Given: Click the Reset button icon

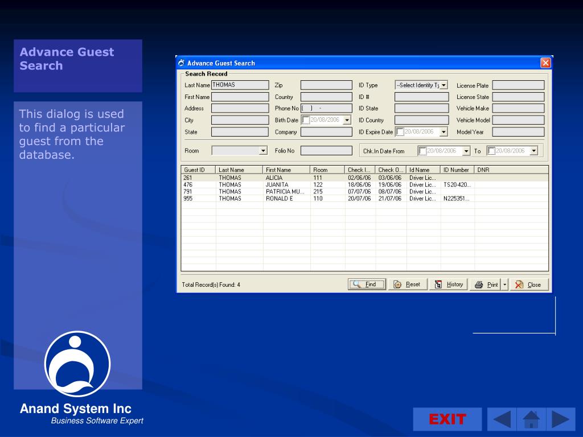Looking at the screenshot, I should click(x=398, y=285).
